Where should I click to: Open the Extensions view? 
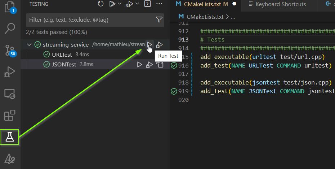tap(10, 115)
